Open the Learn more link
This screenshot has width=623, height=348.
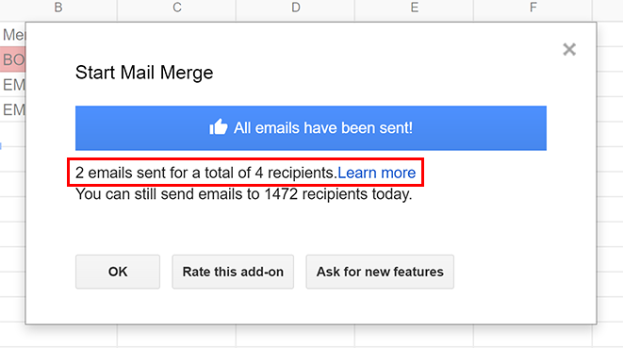point(376,173)
